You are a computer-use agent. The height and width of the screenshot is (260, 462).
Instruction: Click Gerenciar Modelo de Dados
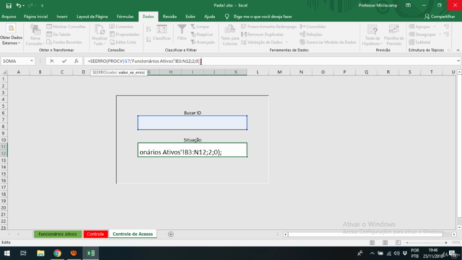pyautogui.click(x=328, y=42)
